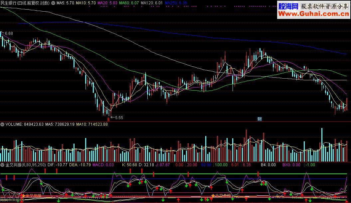Click the 民生银行(日线,前复权,对数) chart title
The width and height of the screenshot is (351, 203).
click(x=25, y=3)
